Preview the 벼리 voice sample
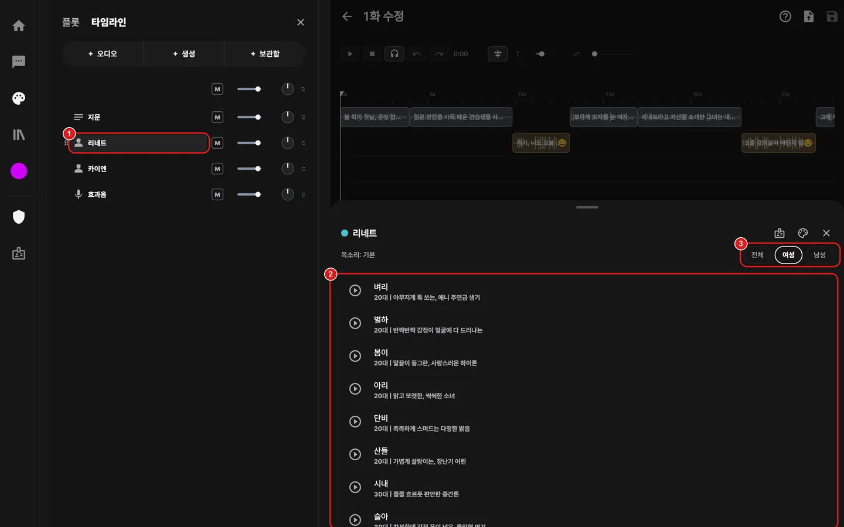844x527 pixels. coord(355,290)
